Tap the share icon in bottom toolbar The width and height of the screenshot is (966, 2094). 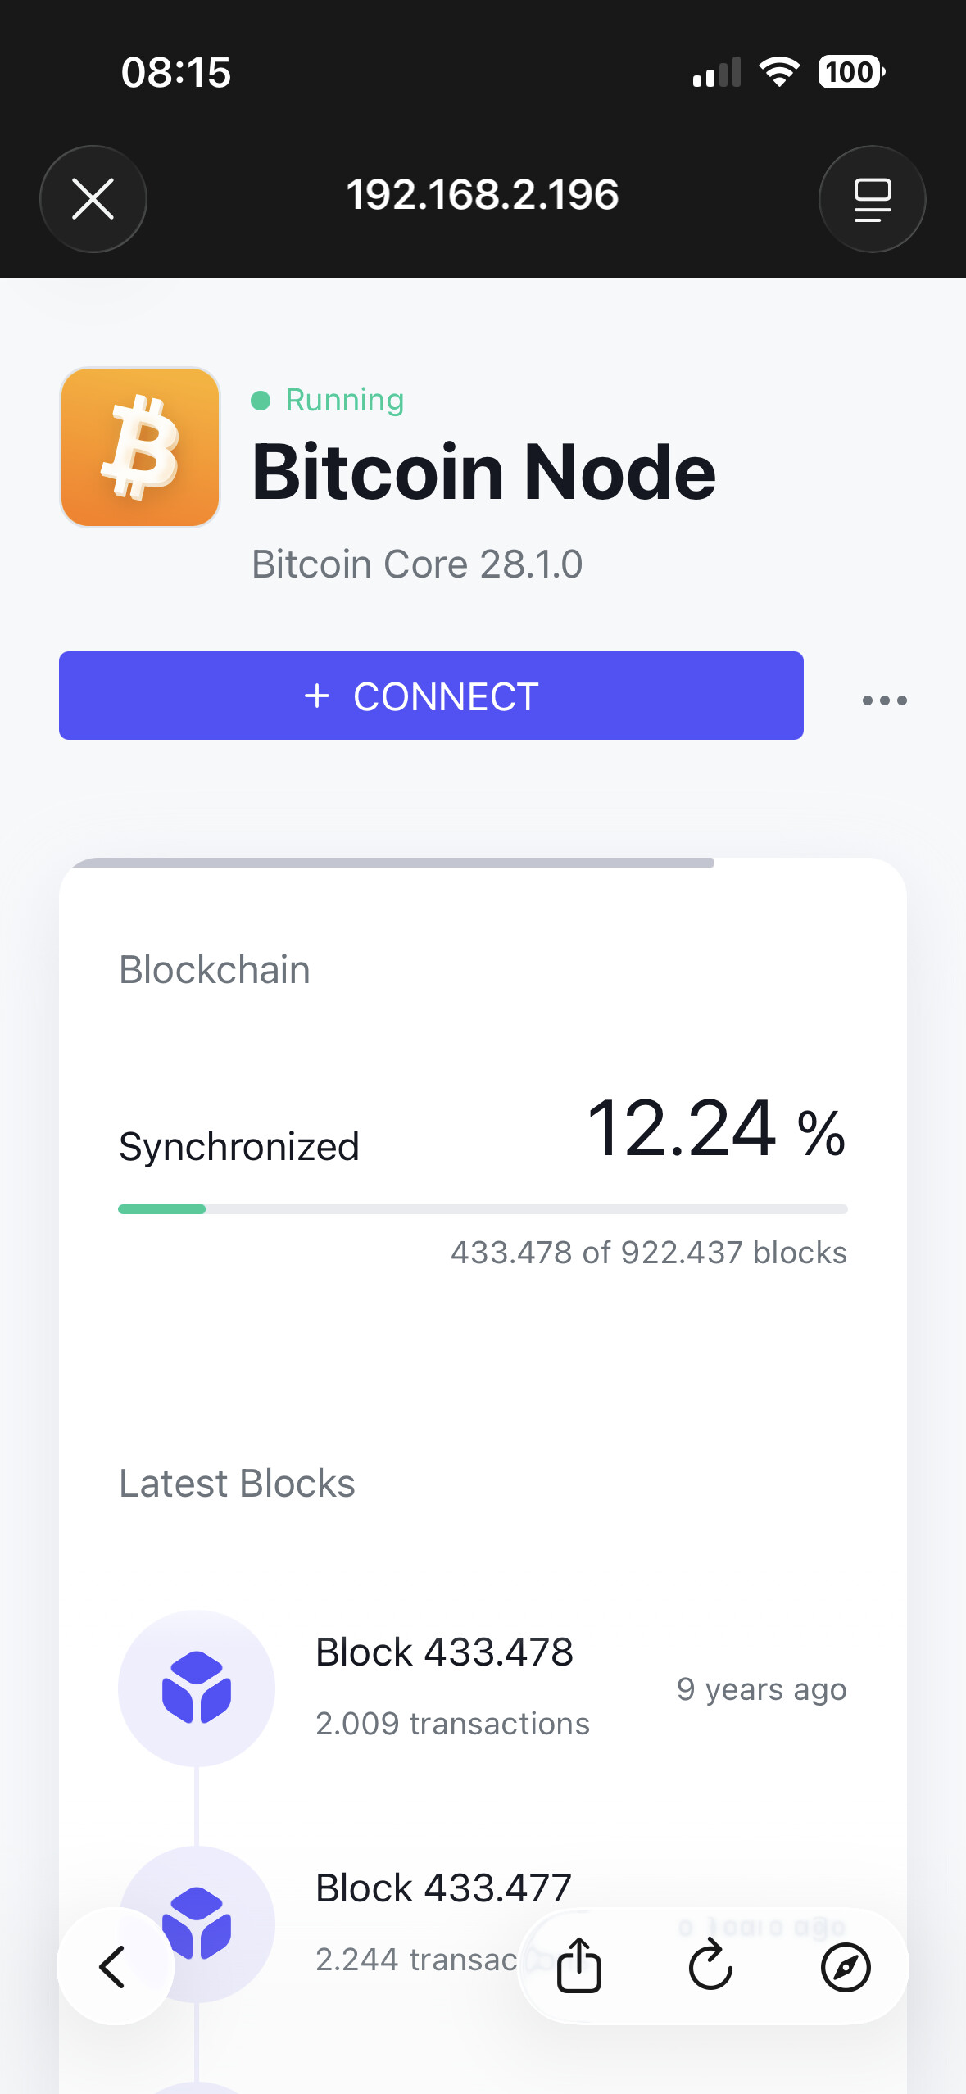[x=579, y=1965]
